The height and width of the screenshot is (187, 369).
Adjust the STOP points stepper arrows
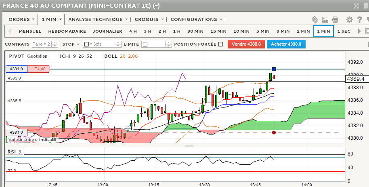click(118, 44)
